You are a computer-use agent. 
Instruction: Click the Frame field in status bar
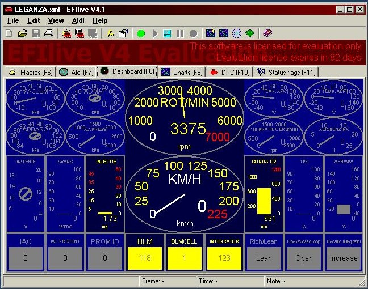coord(168,281)
